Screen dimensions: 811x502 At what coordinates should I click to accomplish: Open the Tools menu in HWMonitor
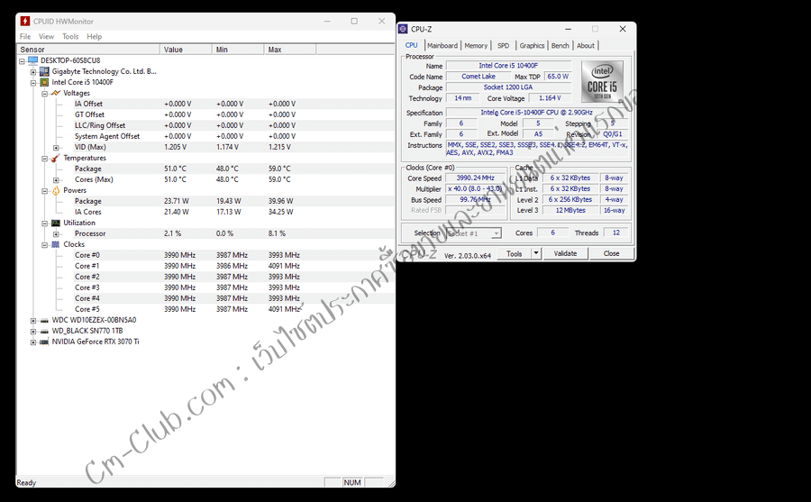point(70,36)
